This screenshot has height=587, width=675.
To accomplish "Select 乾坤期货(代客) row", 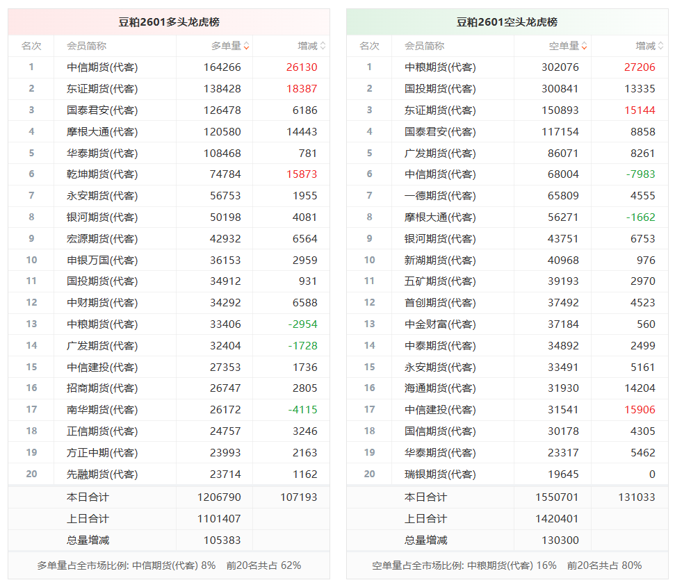I will tap(169, 174).
